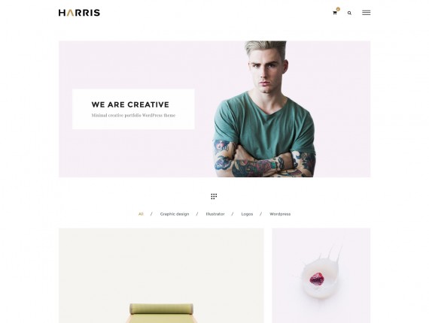Click the dotted grid icon
Viewport: 429px width, 323px height.
tap(214, 196)
